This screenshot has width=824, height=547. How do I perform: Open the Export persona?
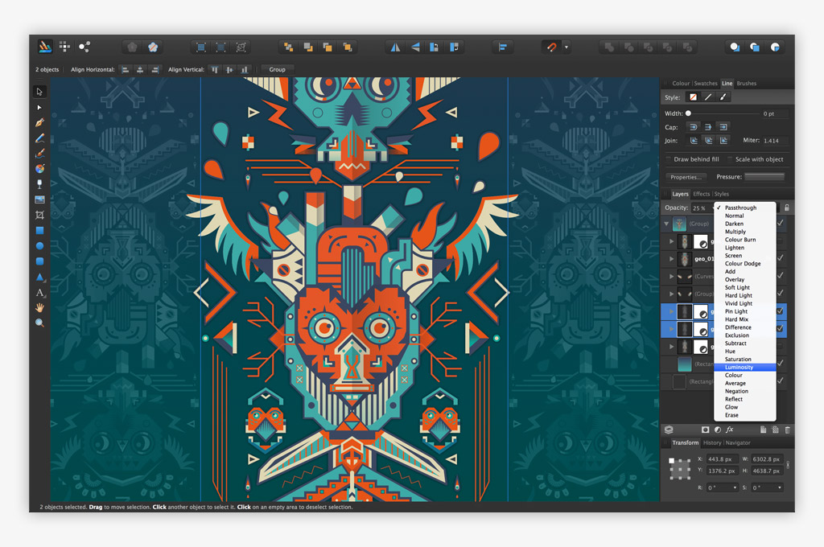pos(84,47)
